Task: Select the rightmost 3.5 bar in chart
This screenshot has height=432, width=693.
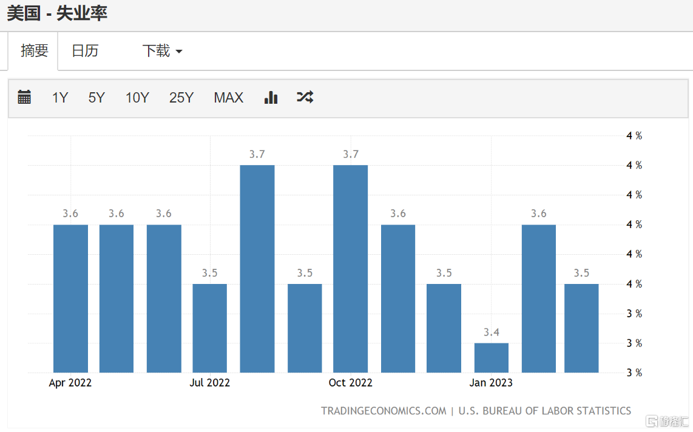Action: click(x=581, y=328)
